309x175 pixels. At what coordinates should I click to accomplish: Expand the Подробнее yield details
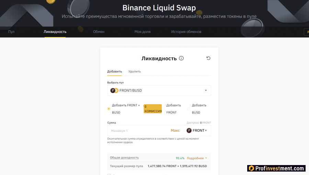(197, 158)
